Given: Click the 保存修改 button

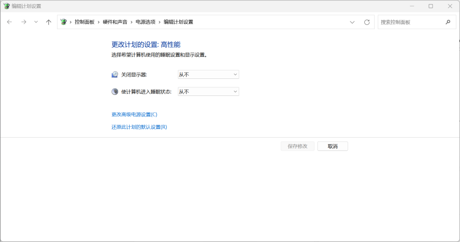Looking at the screenshot, I should pyautogui.click(x=297, y=146).
